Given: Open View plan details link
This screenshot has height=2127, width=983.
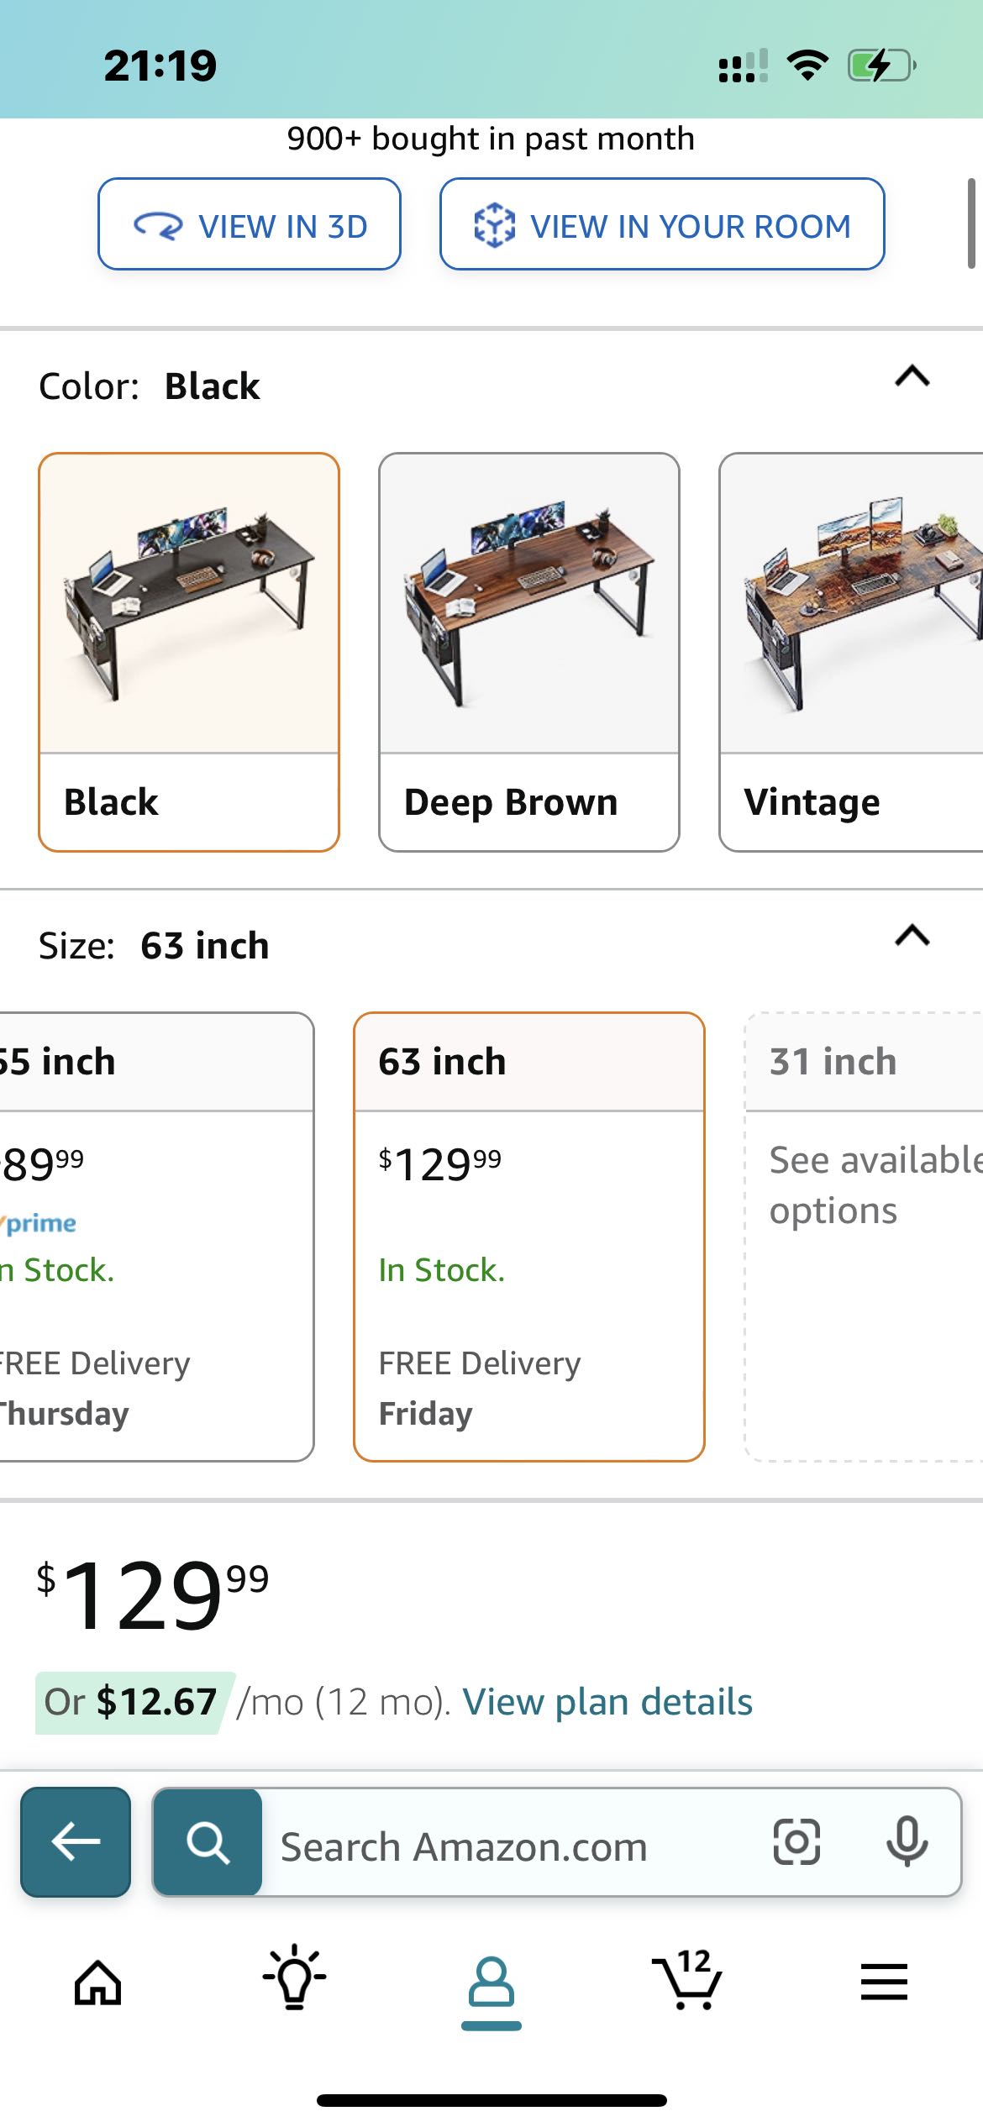Looking at the screenshot, I should coord(607,1703).
